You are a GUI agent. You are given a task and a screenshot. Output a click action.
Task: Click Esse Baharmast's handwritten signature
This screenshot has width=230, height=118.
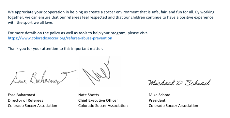coord(44,78)
